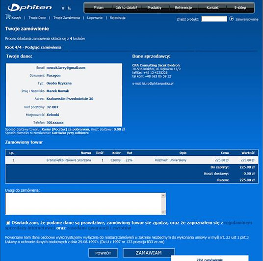
Task: Click the sitemap icon beside the home icon
Action: tap(69, 8)
